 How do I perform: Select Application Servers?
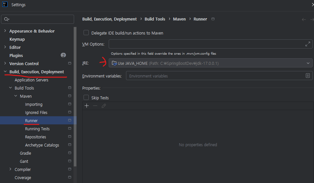click(x=31, y=80)
